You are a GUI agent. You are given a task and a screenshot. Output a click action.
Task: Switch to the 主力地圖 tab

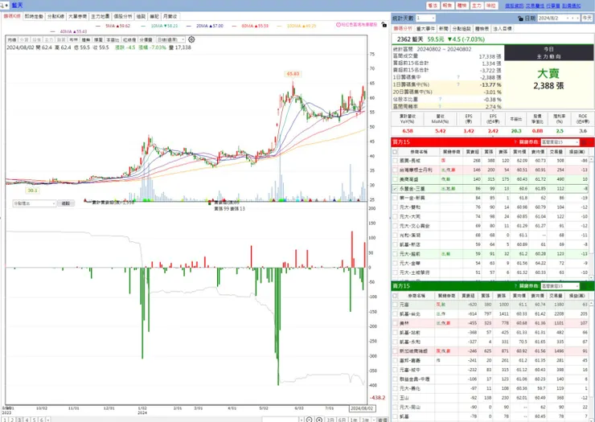pos(101,16)
